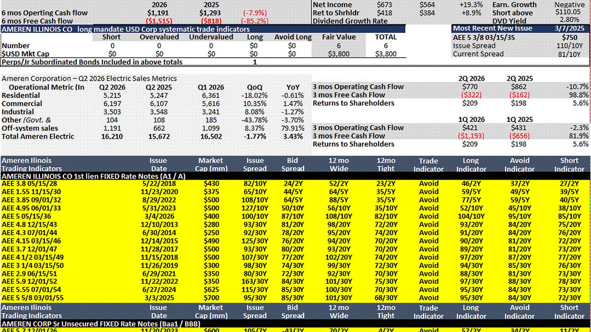Click the 'AEE 5.55 07/01/54' bond name
This screenshot has width=591, height=332.
point(31,290)
